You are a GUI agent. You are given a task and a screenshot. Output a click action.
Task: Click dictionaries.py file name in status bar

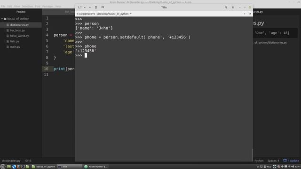[11, 161]
